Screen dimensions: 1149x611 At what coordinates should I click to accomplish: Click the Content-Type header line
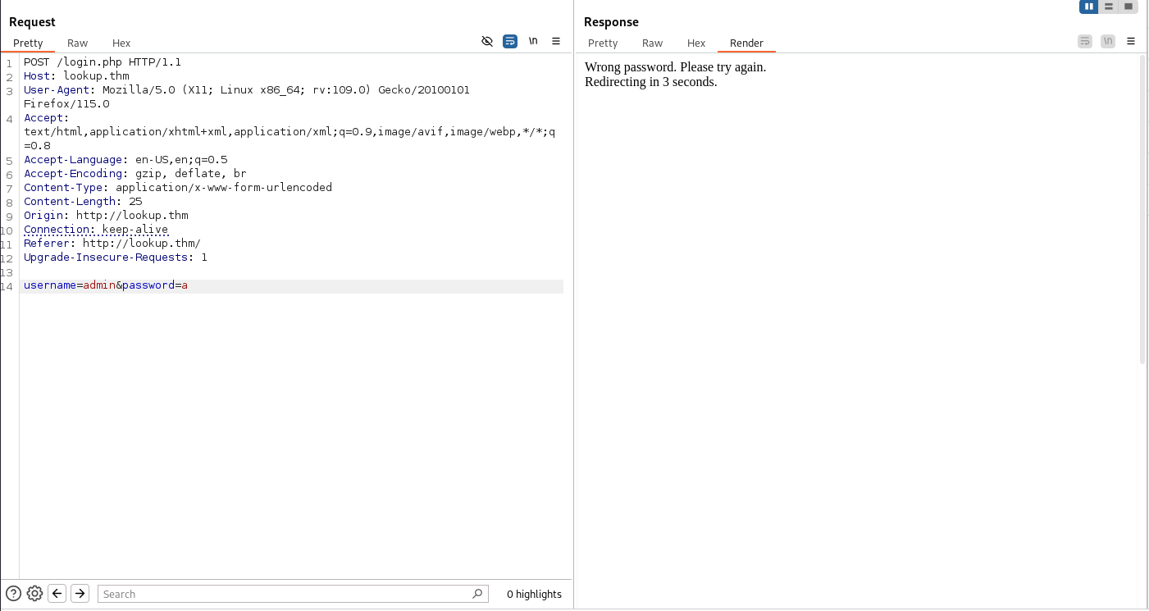pos(178,188)
